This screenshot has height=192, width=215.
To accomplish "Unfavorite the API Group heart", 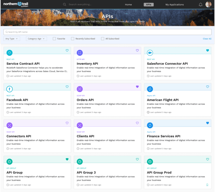I will tap(67, 159).
